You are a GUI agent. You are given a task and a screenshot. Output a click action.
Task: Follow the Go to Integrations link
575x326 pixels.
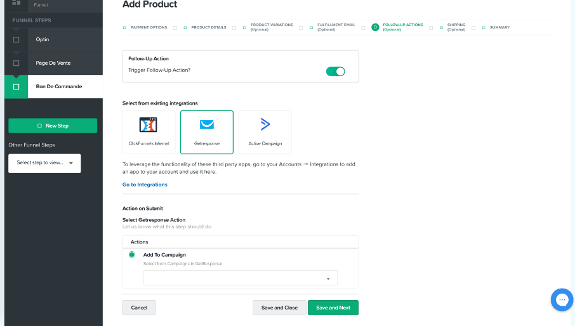tap(145, 185)
